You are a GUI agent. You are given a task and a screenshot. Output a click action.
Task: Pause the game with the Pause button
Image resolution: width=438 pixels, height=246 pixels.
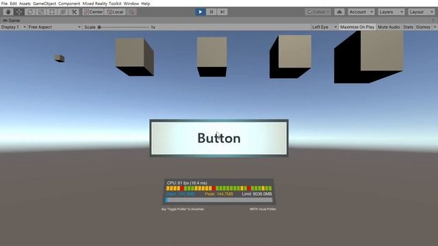tap(211, 12)
